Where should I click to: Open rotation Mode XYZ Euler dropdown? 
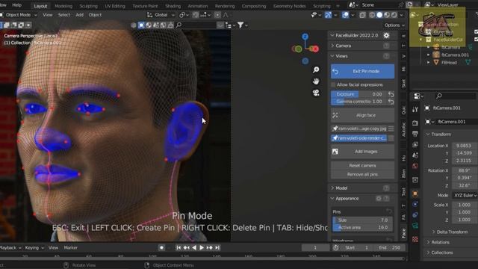point(465,195)
